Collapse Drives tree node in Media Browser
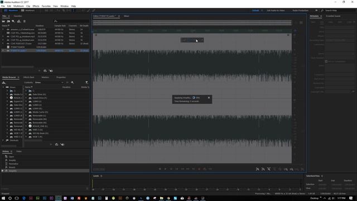The image size is (357, 201). [3, 87]
